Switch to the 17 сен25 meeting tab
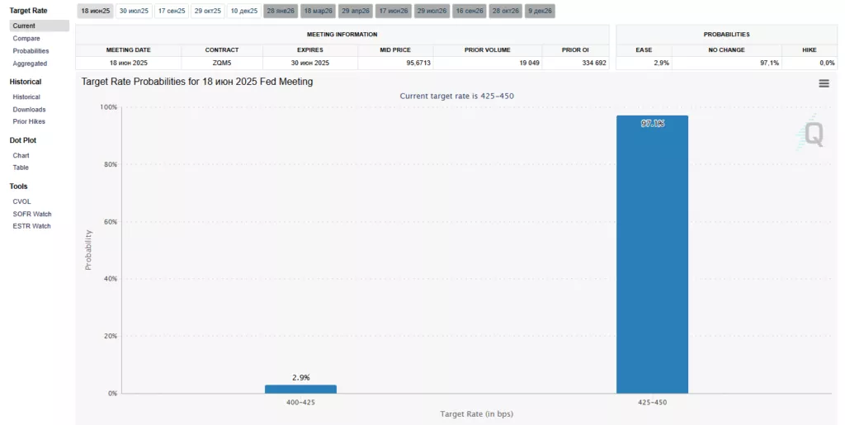 pos(171,11)
